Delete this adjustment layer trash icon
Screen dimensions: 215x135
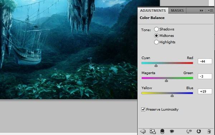[209, 131]
